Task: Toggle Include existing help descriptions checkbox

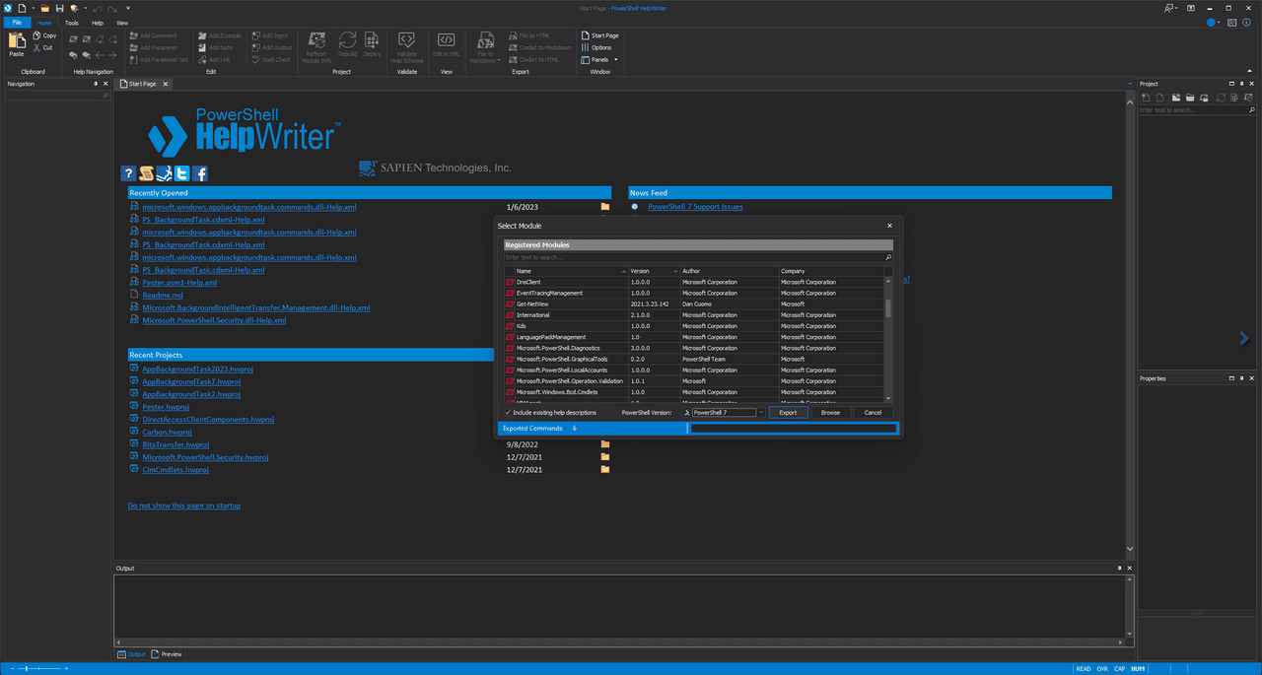Action: pos(508,412)
